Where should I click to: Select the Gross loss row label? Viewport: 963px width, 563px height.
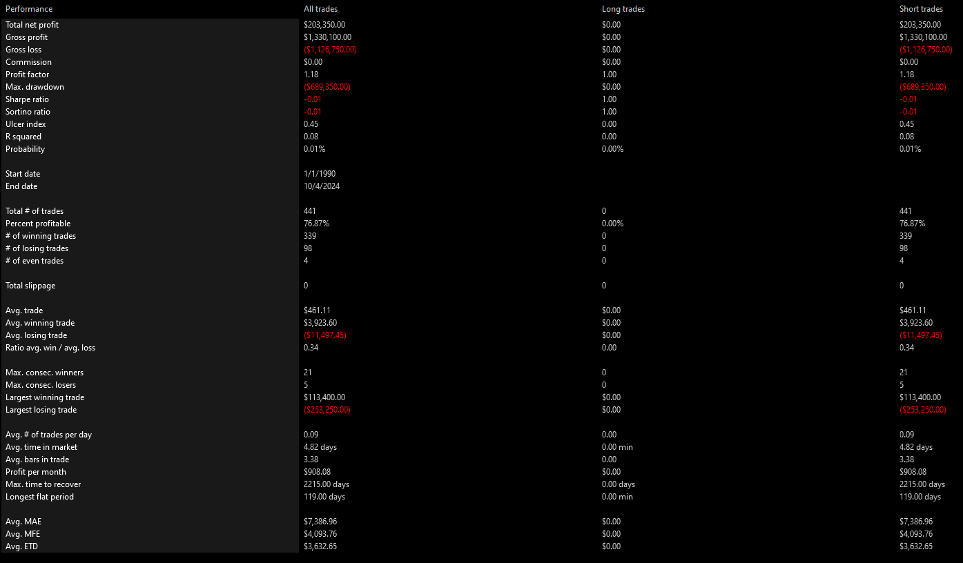(23, 50)
